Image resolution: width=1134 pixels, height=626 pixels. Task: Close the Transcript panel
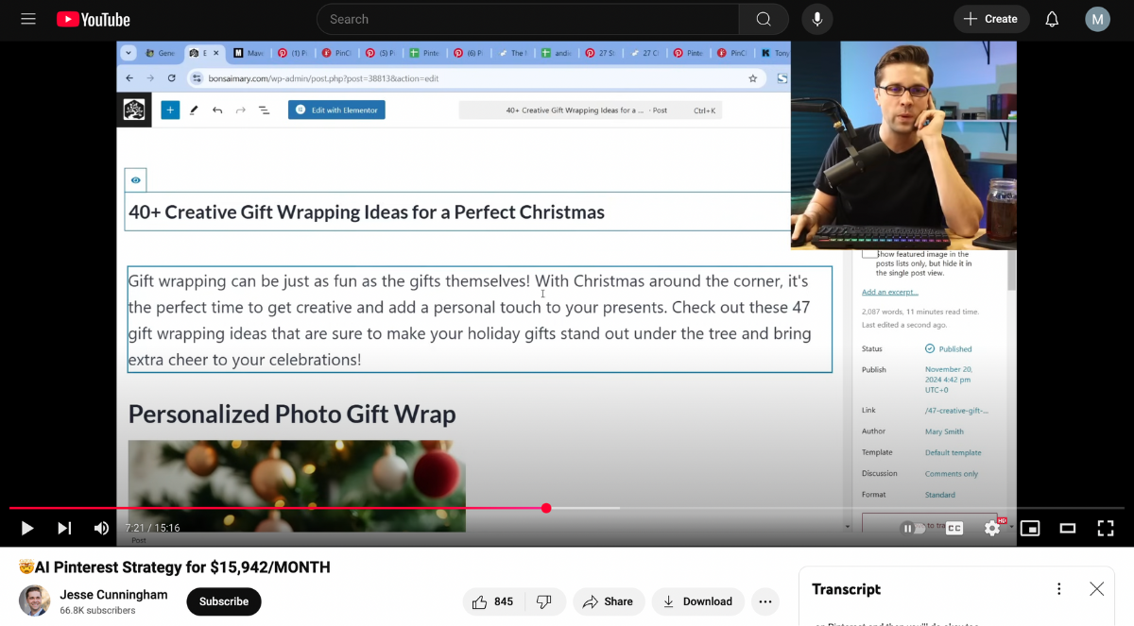[x=1096, y=589]
